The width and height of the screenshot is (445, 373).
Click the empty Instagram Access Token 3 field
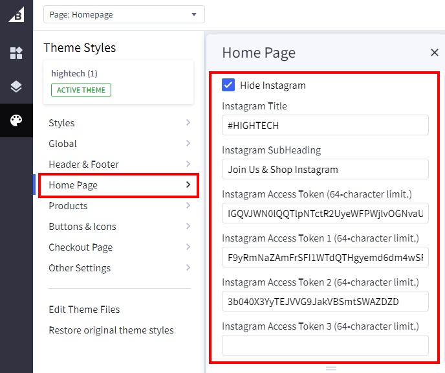(325, 345)
